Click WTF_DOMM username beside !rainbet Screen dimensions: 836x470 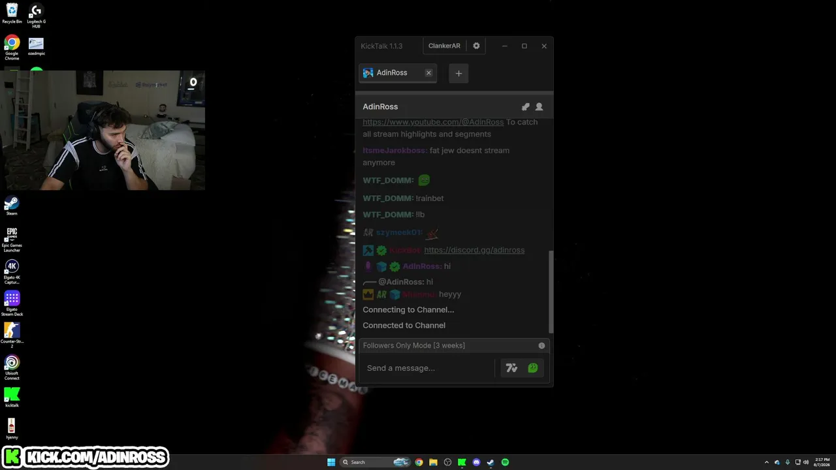point(388,198)
